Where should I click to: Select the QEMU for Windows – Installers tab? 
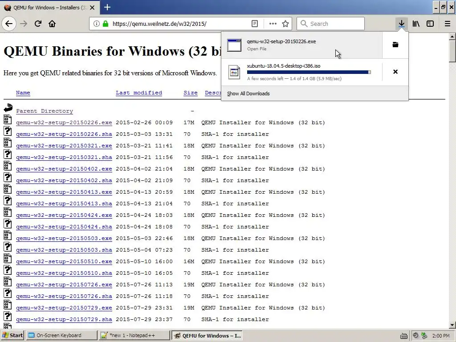click(x=49, y=8)
